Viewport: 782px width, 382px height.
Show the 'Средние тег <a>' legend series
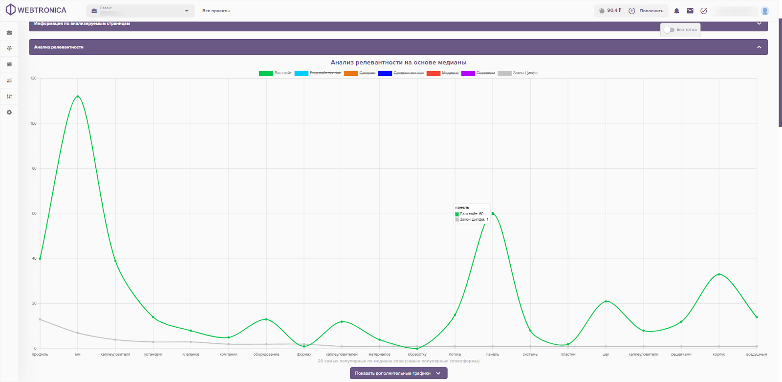pos(401,73)
